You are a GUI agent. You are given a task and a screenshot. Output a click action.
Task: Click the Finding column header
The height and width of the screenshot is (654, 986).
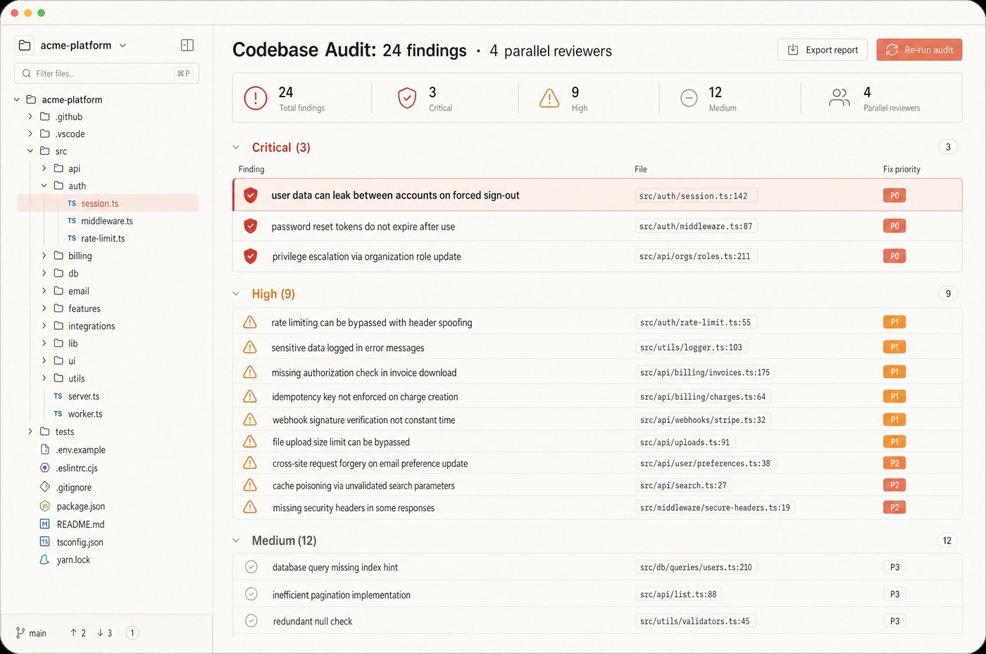coord(251,169)
